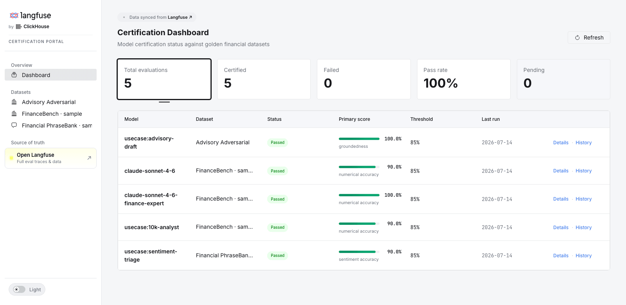Click the FinanceBench sample dataset icon
The height and width of the screenshot is (305, 626).
coord(14,113)
